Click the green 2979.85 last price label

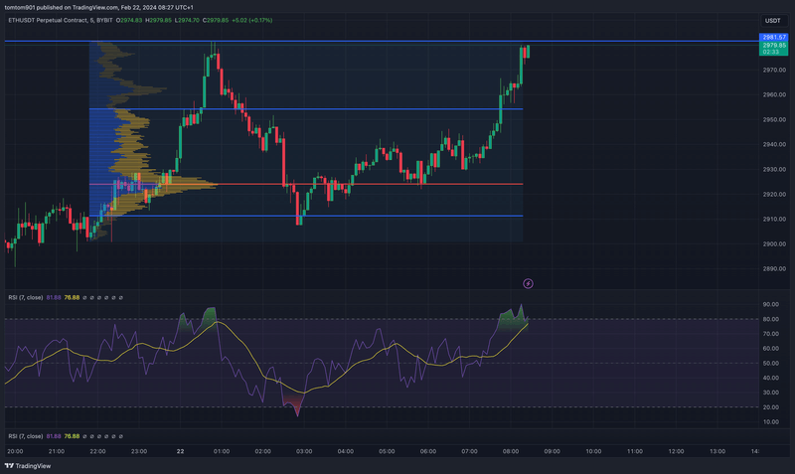point(774,45)
